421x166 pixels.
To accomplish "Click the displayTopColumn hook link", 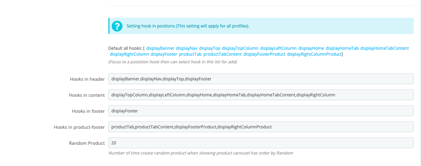I will coord(240,48).
